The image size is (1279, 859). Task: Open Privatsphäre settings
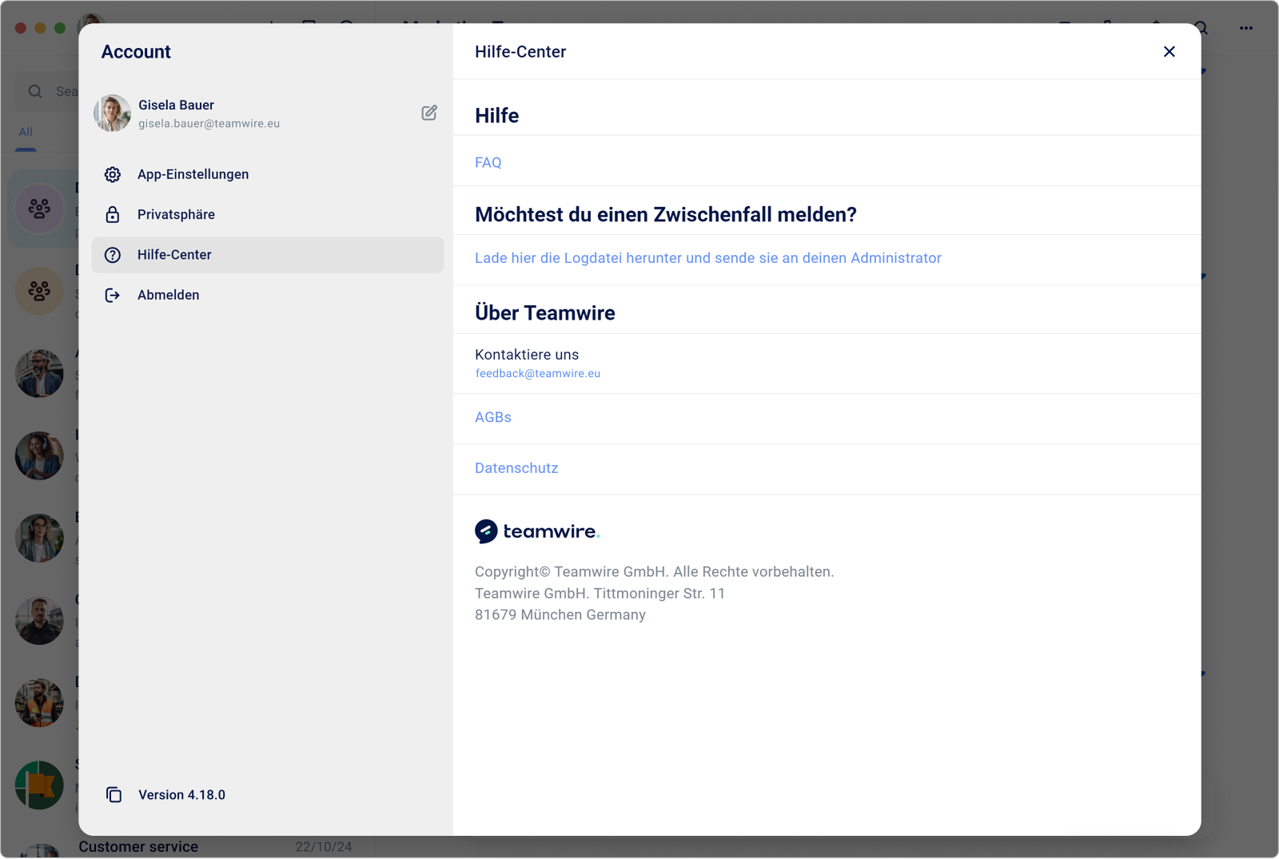pos(268,214)
